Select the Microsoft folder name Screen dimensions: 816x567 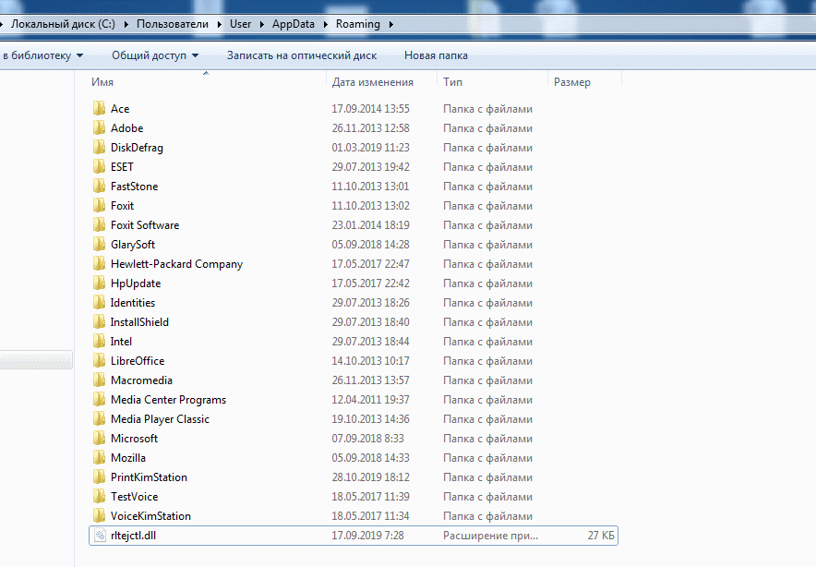tap(134, 439)
